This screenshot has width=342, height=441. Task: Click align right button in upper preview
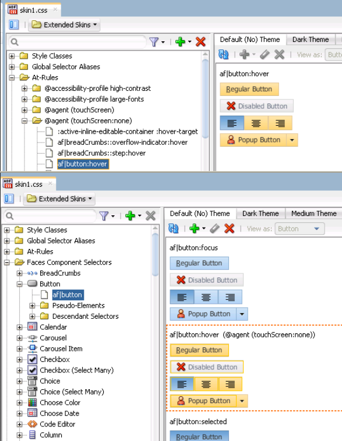pyautogui.click(x=280, y=123)
